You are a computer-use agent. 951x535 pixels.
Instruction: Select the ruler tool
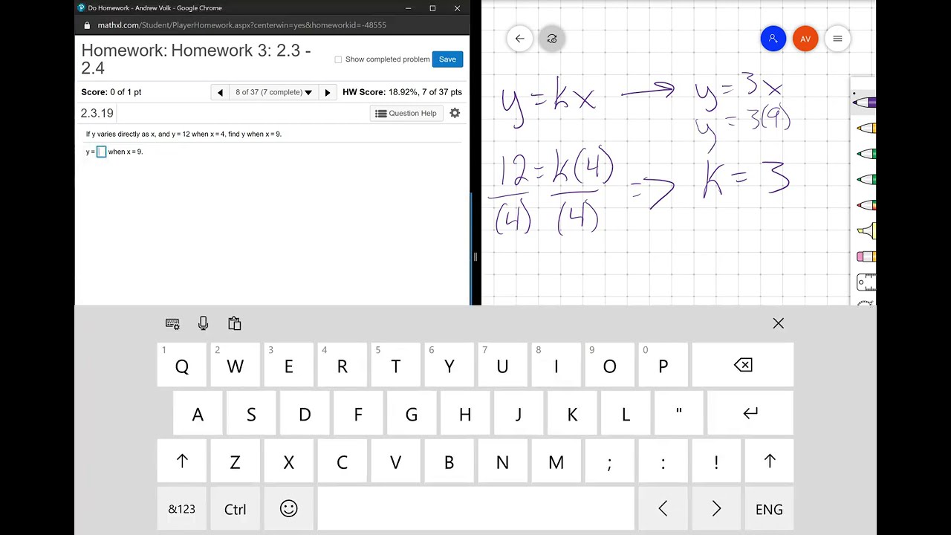click(x=866, y=282)
